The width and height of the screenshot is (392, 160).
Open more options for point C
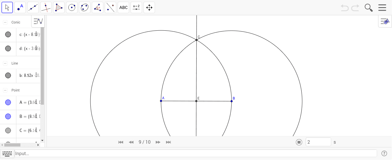pyautogui.click(x=36, y=130)
